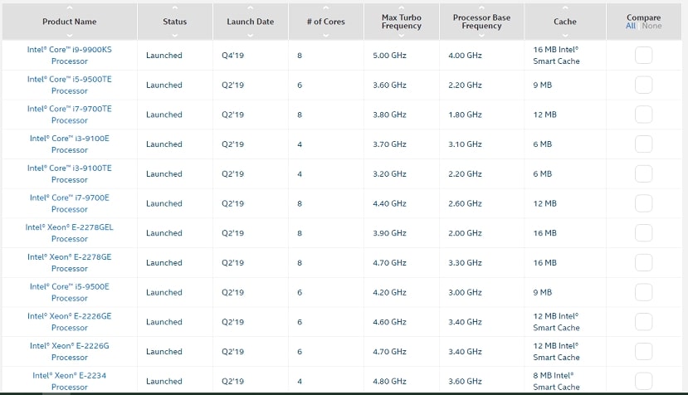Check compare box for Core i9-9900KS

[643, 56]
